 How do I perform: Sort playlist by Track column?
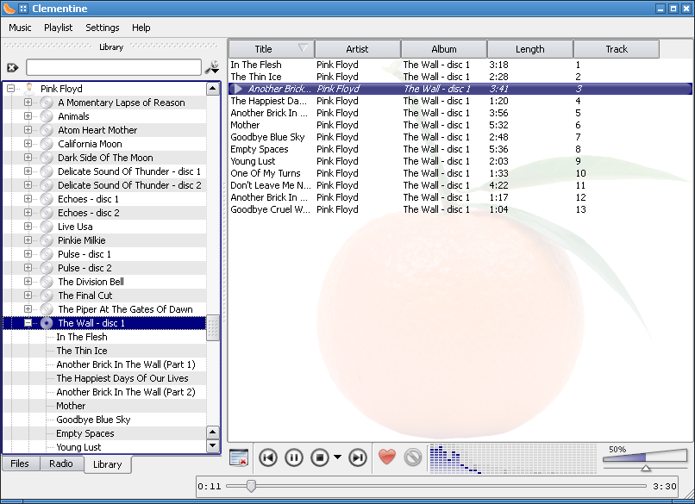pyautogui.click(x=617, y=49)
